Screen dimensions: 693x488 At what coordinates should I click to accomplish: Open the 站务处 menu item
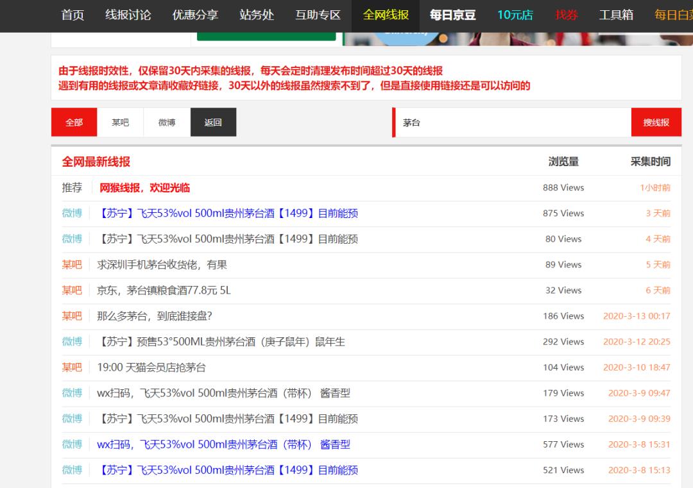coord(257,16)
